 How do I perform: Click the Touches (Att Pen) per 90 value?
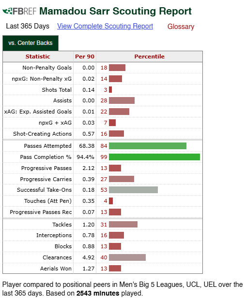tap(89, 201)
